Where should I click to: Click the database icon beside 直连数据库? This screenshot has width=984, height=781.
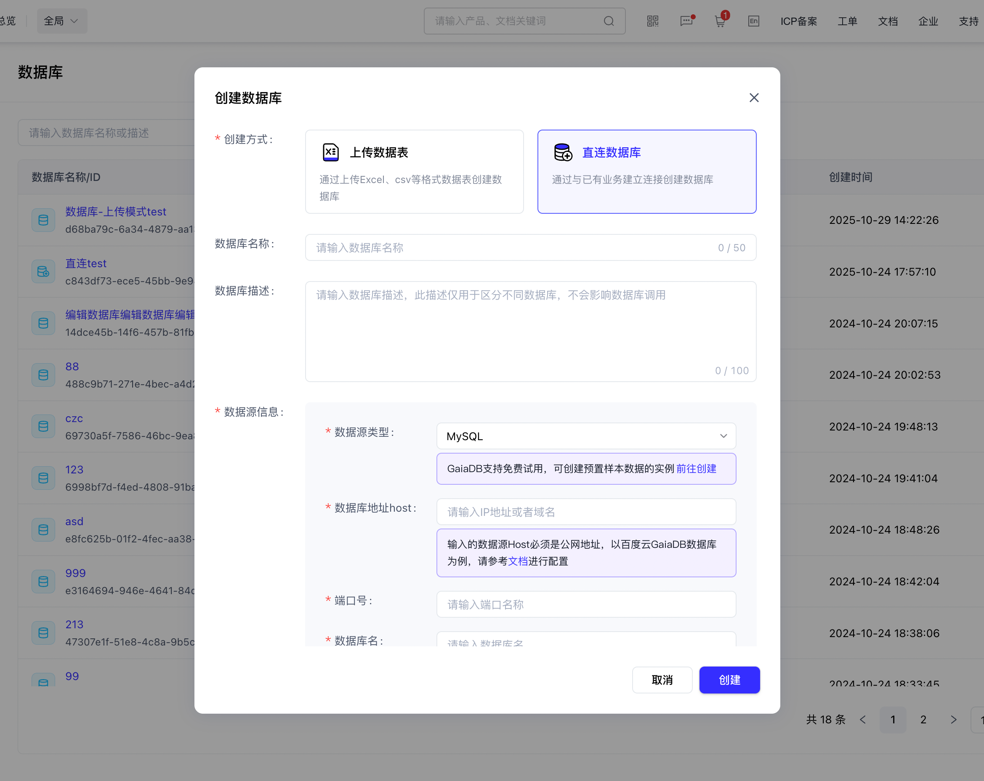coord(563,152)
